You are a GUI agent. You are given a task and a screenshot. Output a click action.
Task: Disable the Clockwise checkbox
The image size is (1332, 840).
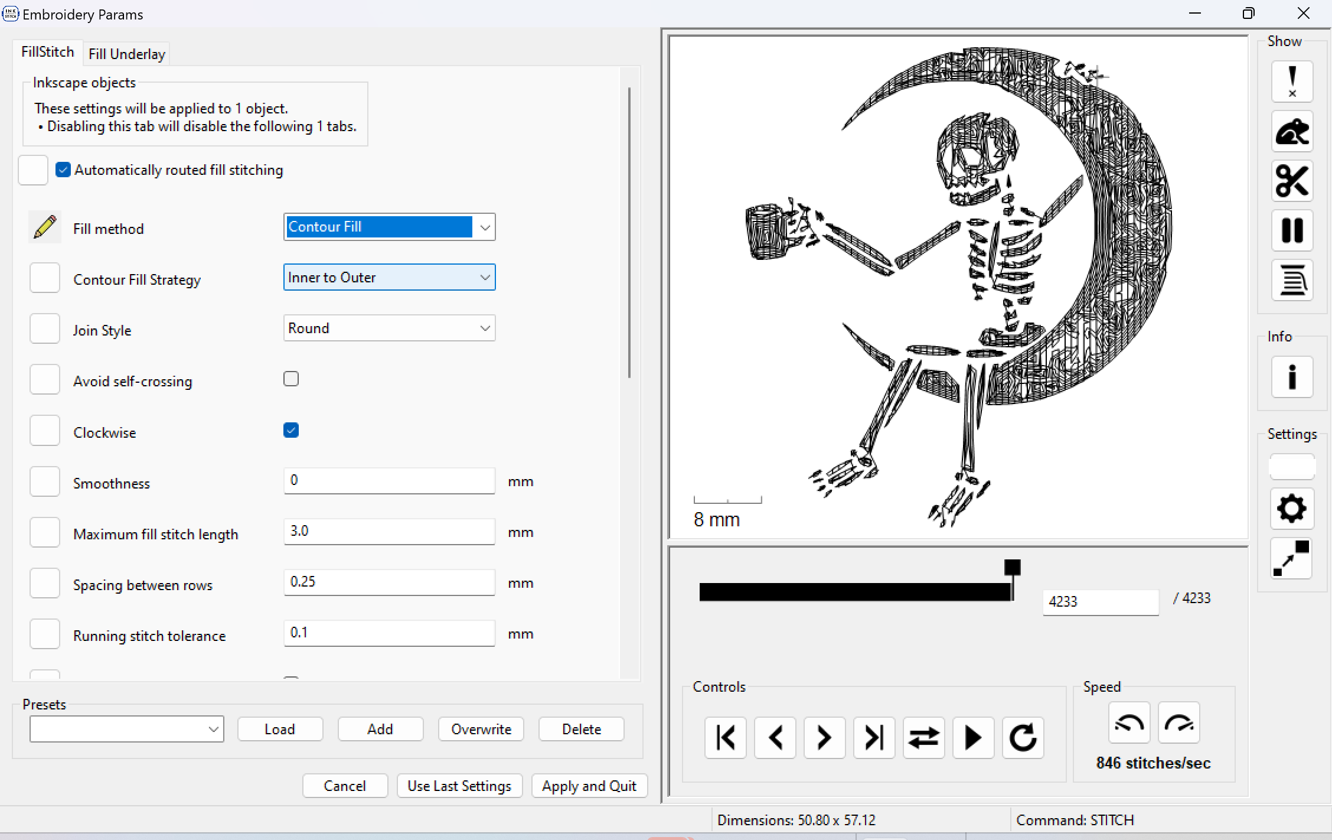click(290, 429)
